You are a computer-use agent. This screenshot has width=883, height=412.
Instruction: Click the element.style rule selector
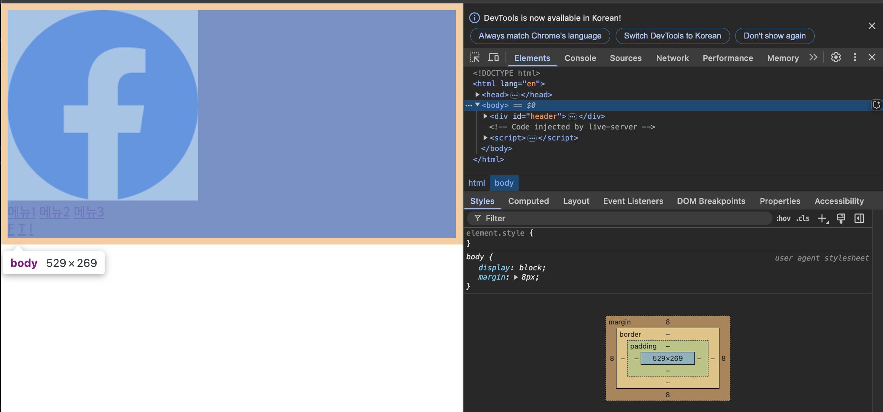pyautogui.click(x=495, y=233)
